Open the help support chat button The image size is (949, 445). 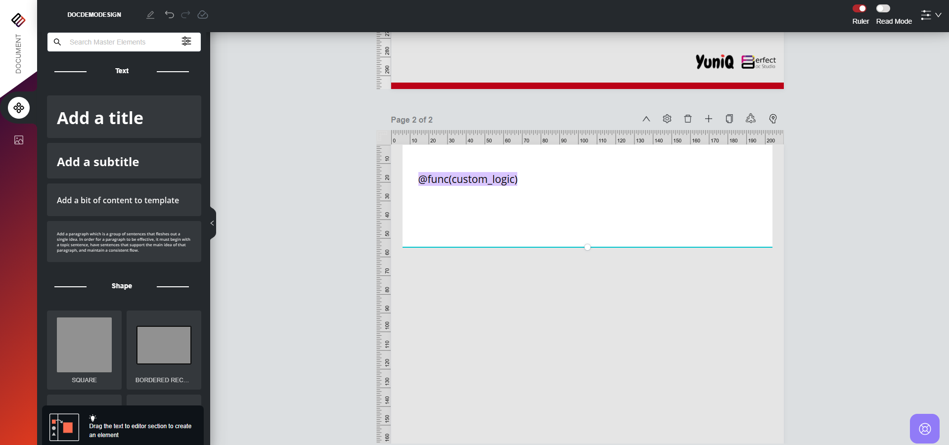pos(924,429)
